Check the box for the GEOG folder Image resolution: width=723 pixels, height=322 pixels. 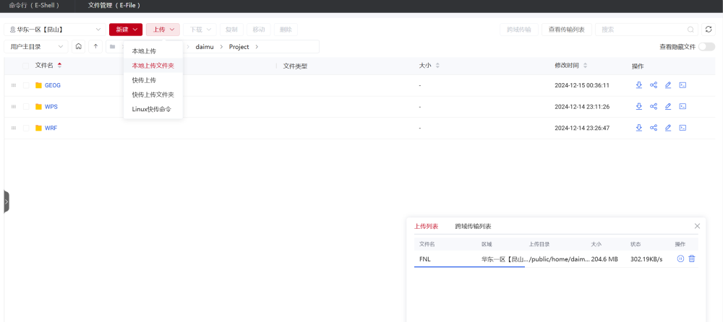27,85
